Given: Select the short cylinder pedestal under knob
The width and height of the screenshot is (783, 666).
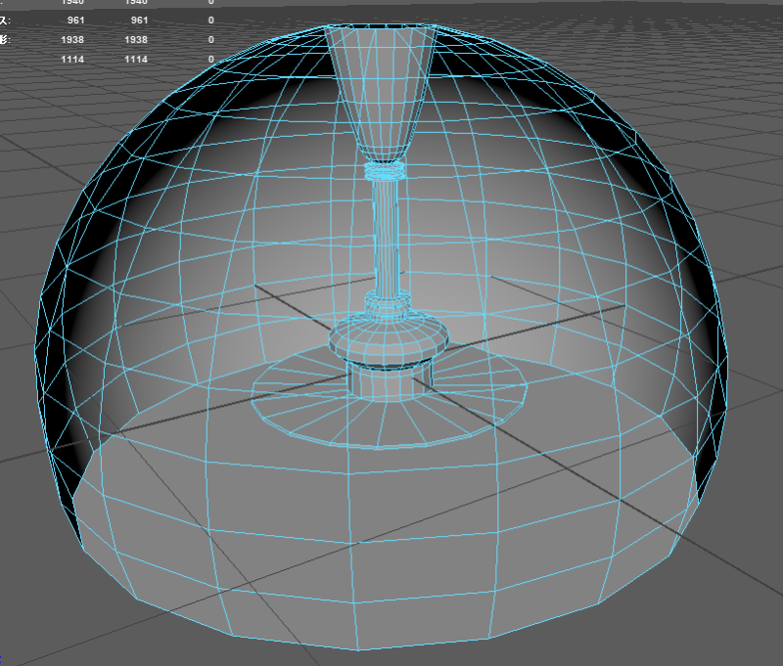Looking at the screenshot, I should [389, 382].
